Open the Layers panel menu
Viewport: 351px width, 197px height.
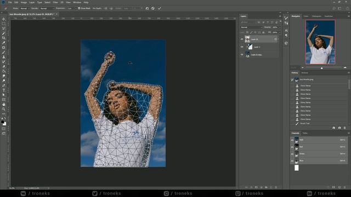tap(280, 16)
